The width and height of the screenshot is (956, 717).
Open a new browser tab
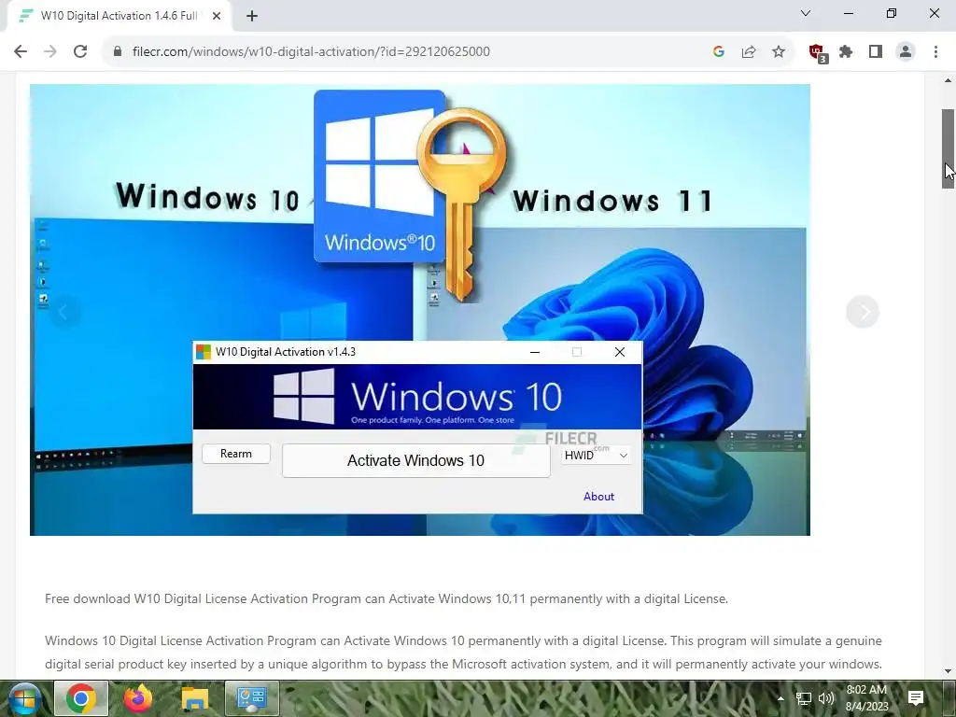click(252, 16)
